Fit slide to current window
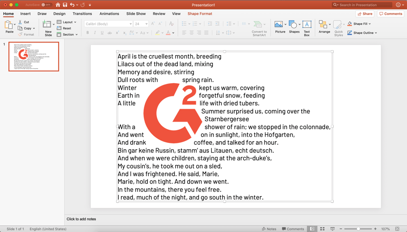Viewport: 407px width, 232px height. [397, 229]
